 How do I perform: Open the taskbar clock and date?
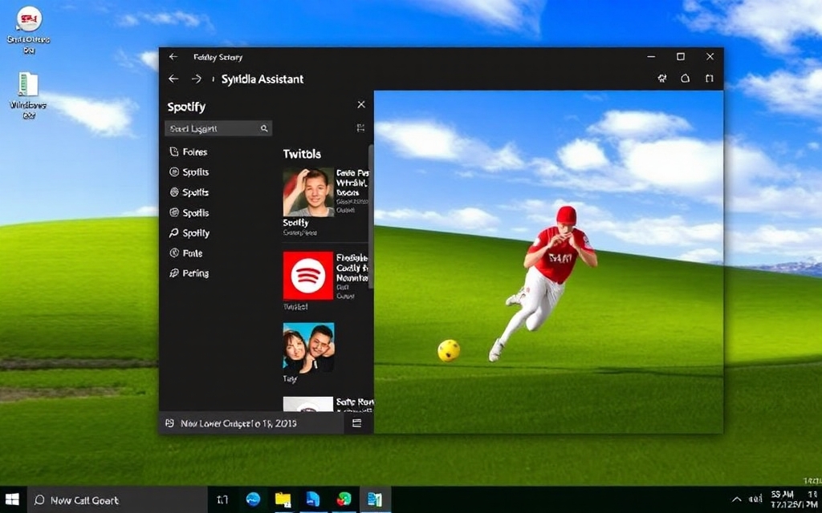[x=794, y=500]
